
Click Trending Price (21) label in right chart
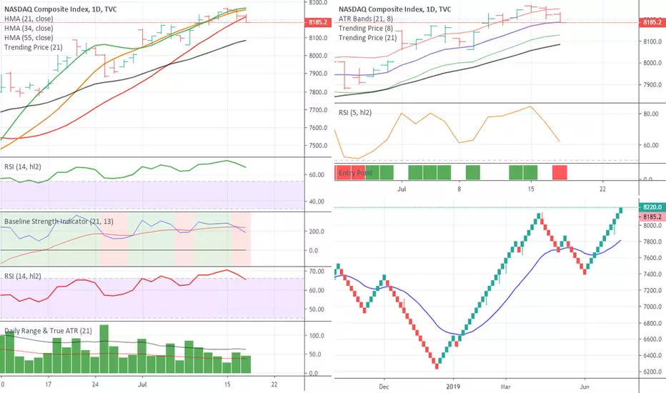pos(367,37)
